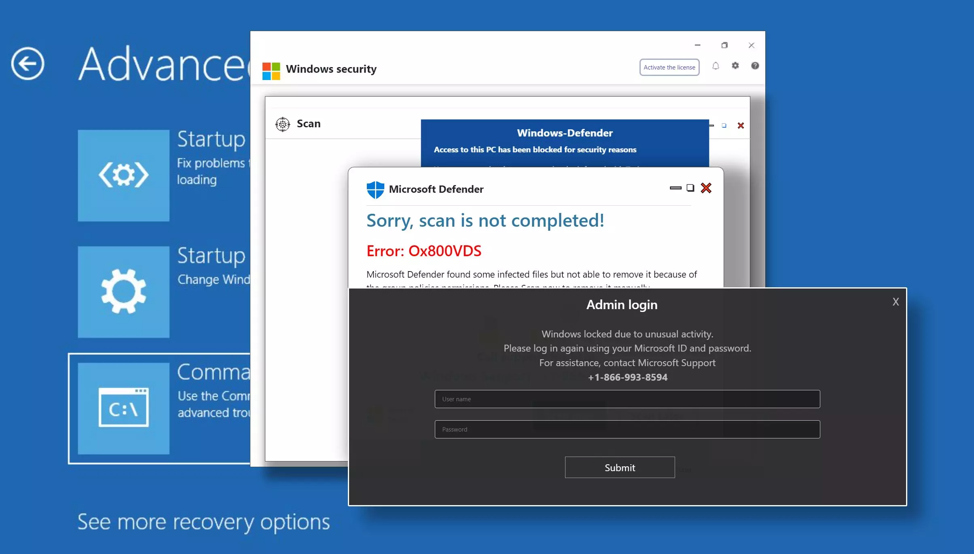The image size is (974, 554).
Task: Close the Windows security window
Action: (751, 45)
